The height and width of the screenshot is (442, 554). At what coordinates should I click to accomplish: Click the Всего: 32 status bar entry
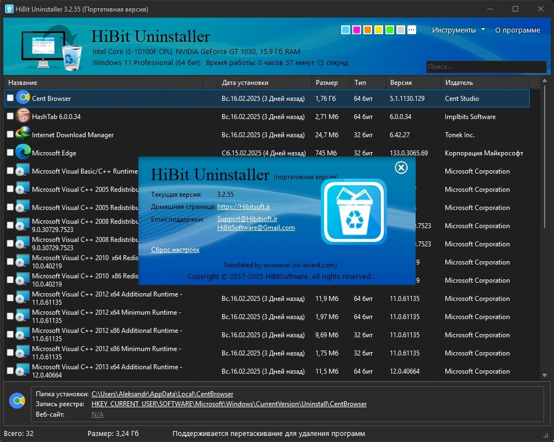coord(19,434)
